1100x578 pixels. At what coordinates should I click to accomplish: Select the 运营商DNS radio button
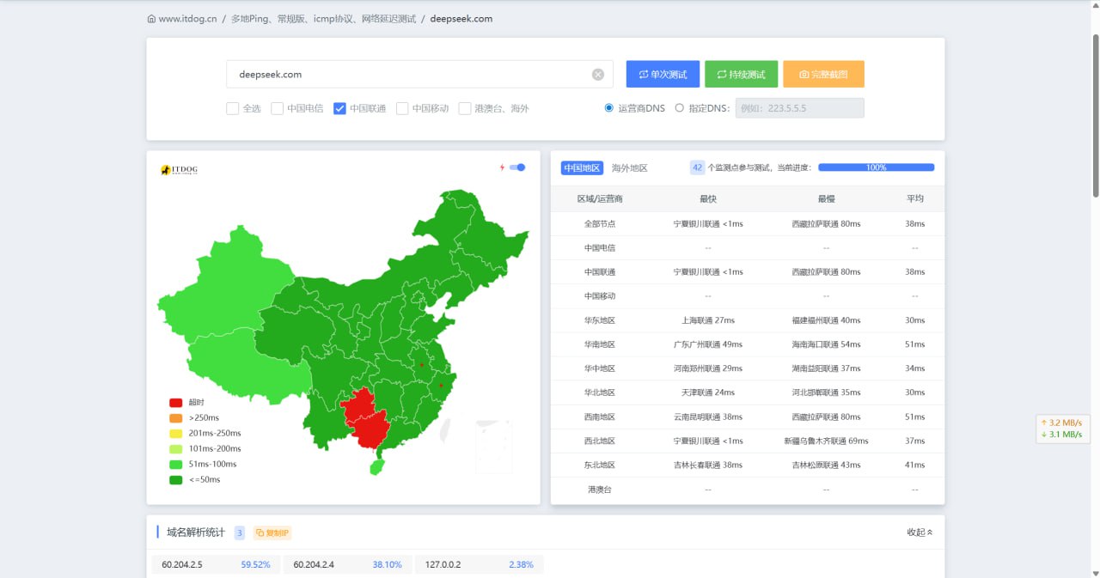coord(609,108)
